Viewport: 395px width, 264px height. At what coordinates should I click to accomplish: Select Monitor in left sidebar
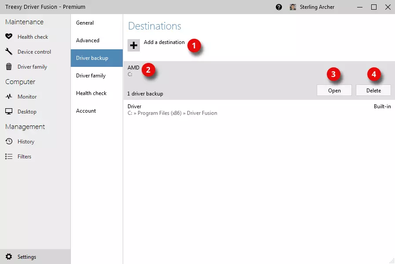tap(35, 97)
